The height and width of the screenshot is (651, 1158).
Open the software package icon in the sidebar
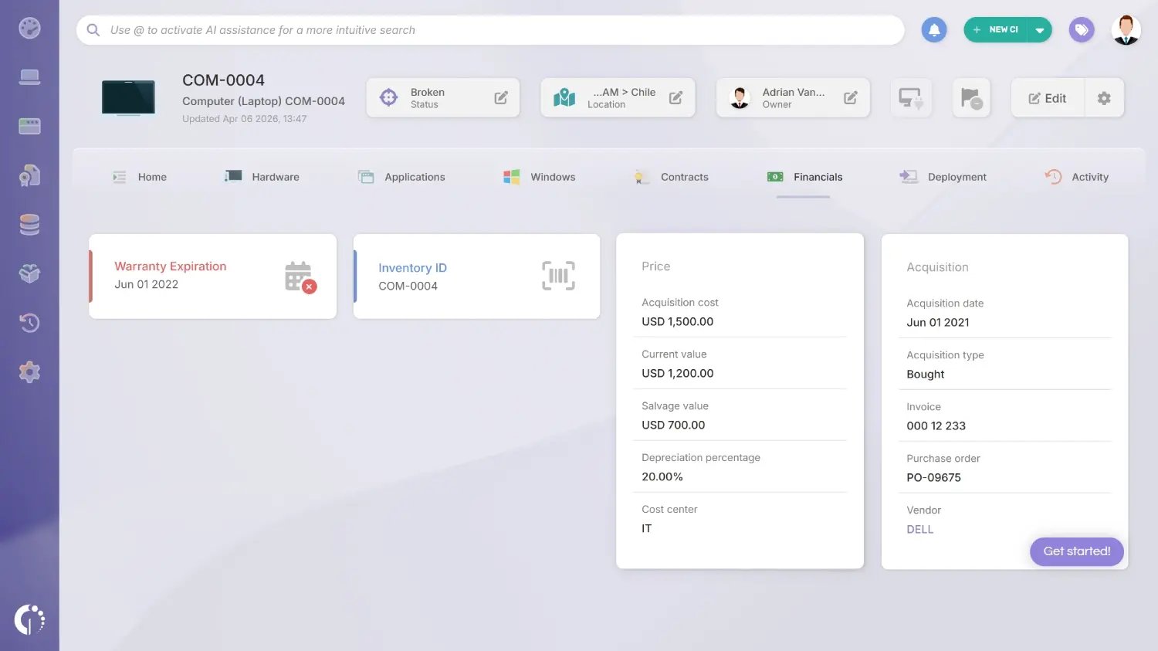(29, 273)
